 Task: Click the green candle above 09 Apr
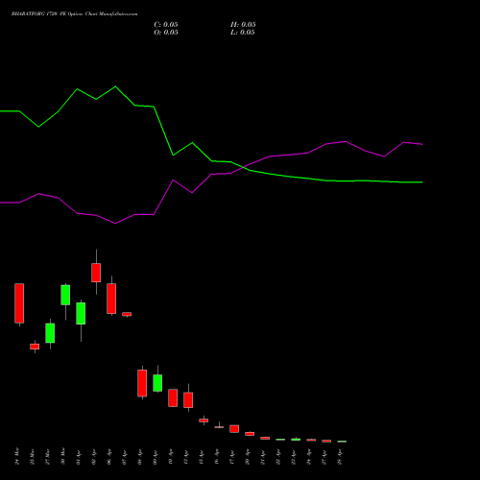[157, 383]
